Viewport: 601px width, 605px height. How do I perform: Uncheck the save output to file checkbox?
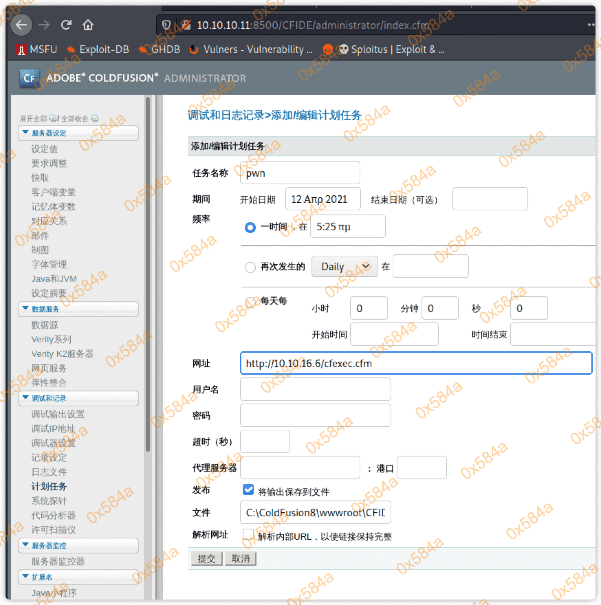(x=248, y=489)
